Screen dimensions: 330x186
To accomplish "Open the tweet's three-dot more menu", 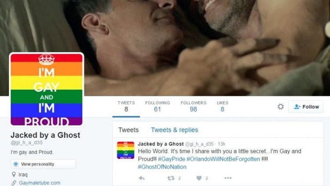I will (x=228, y=178).
